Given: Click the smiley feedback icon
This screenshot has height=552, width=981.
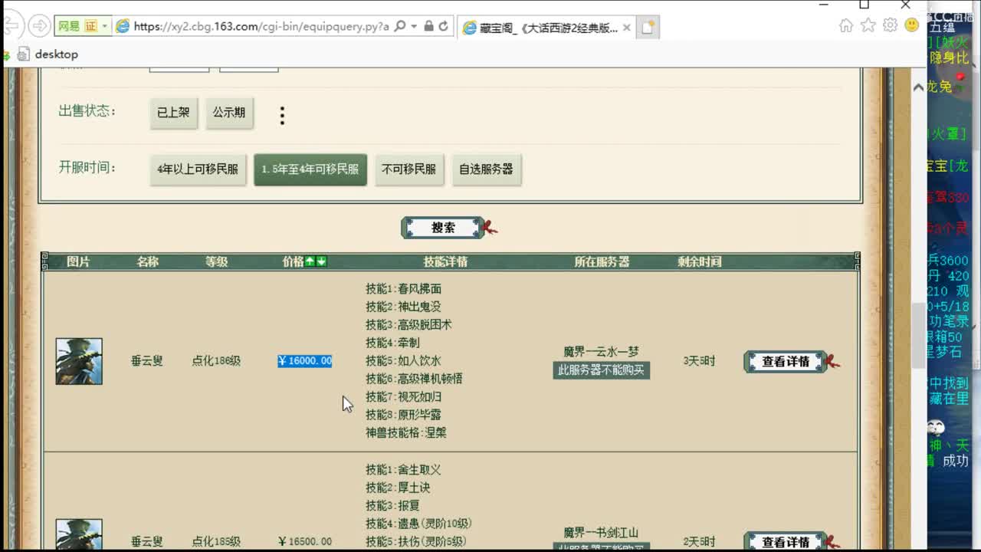Looking at the screenshot, I should click(x=911, y=25).
